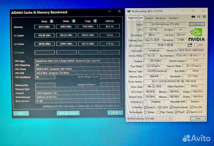Click the Motherboard field ASRock G41M-VS3
Viewport: 214px width, 146px height.
coord(78,97)
